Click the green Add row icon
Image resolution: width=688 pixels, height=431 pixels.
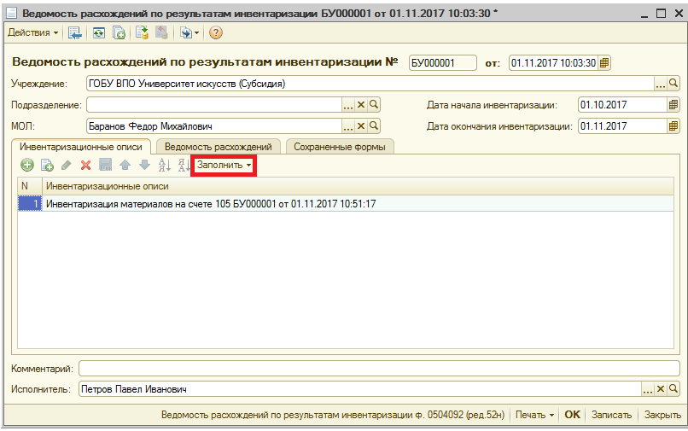pos(27,165)
